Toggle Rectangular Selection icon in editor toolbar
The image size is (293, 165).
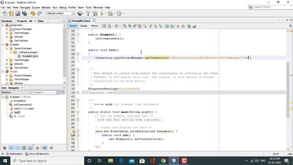(x=145, y=26)
